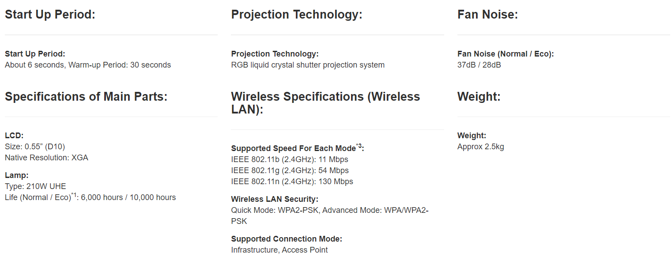The width and height of the screenshot is (672, 261).
Task: Click the 37dB / 28dB fan noise value
Action: click(x=479, y=65)
